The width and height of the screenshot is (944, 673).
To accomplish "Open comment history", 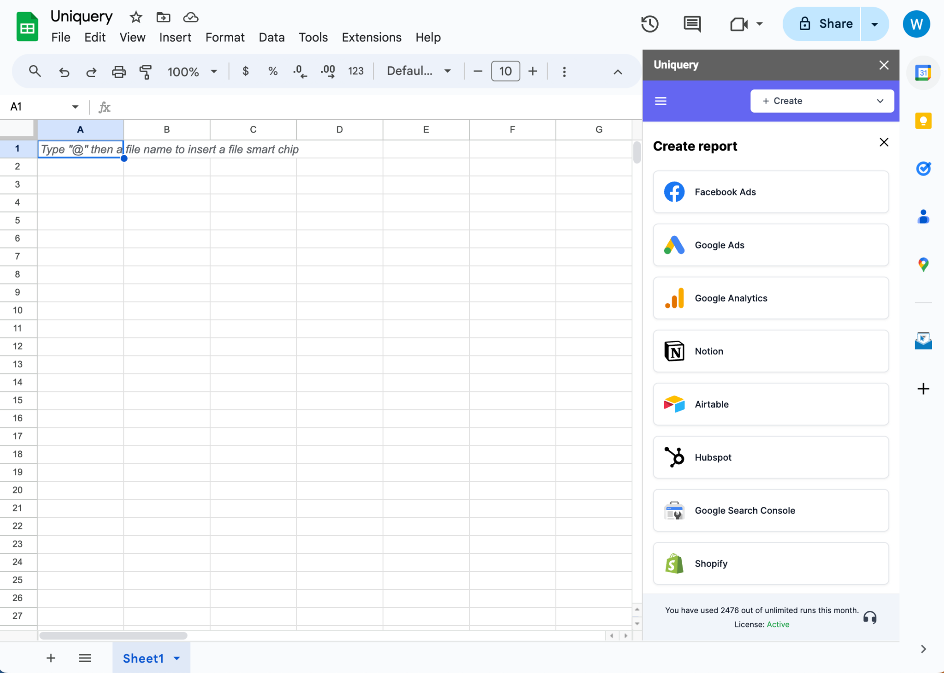I will pos(692,24).
